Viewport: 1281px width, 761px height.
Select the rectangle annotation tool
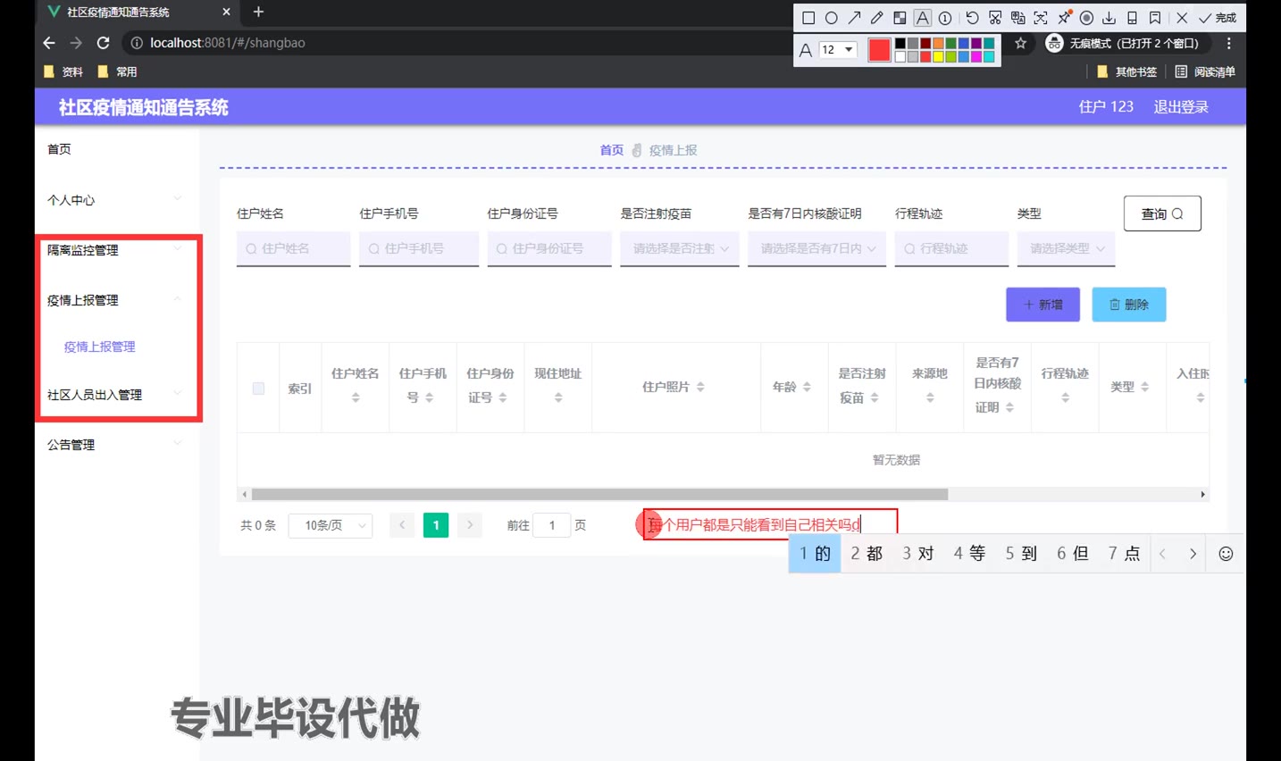tap(808, 18)
